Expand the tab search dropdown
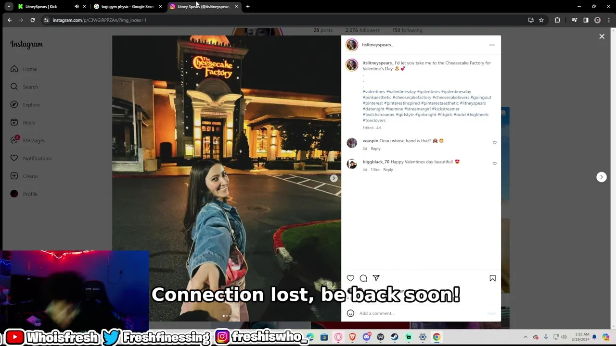The height and width of the screenshot is (346, 616). [9, 7]
